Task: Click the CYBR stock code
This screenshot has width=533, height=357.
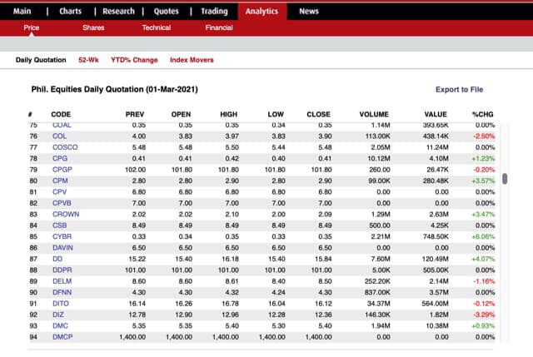Action: tap(62, 236)
